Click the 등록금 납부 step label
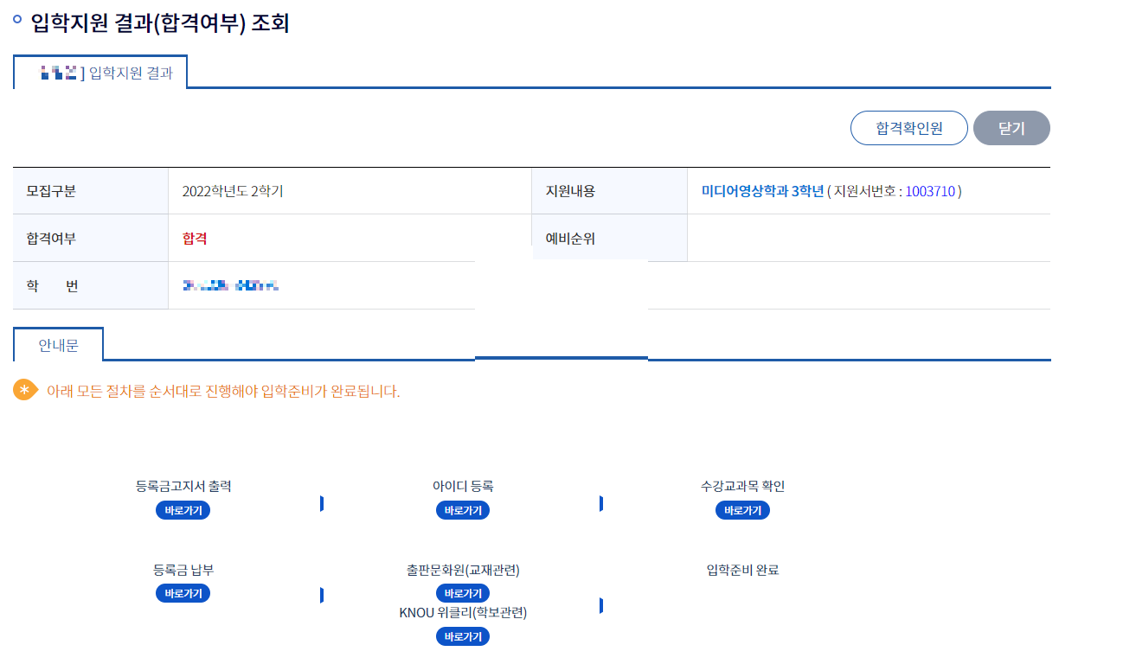The width and height of the screenshot is (1123, 664). pos(183,570)
